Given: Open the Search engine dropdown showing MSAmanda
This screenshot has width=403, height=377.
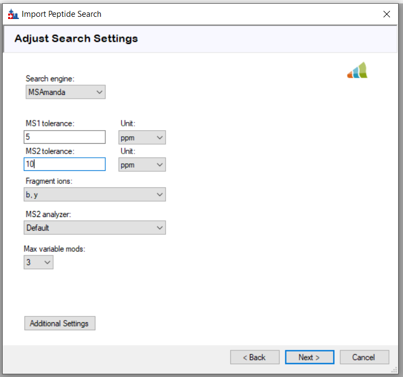Looking at the screenshot, I should pos(65,92).
